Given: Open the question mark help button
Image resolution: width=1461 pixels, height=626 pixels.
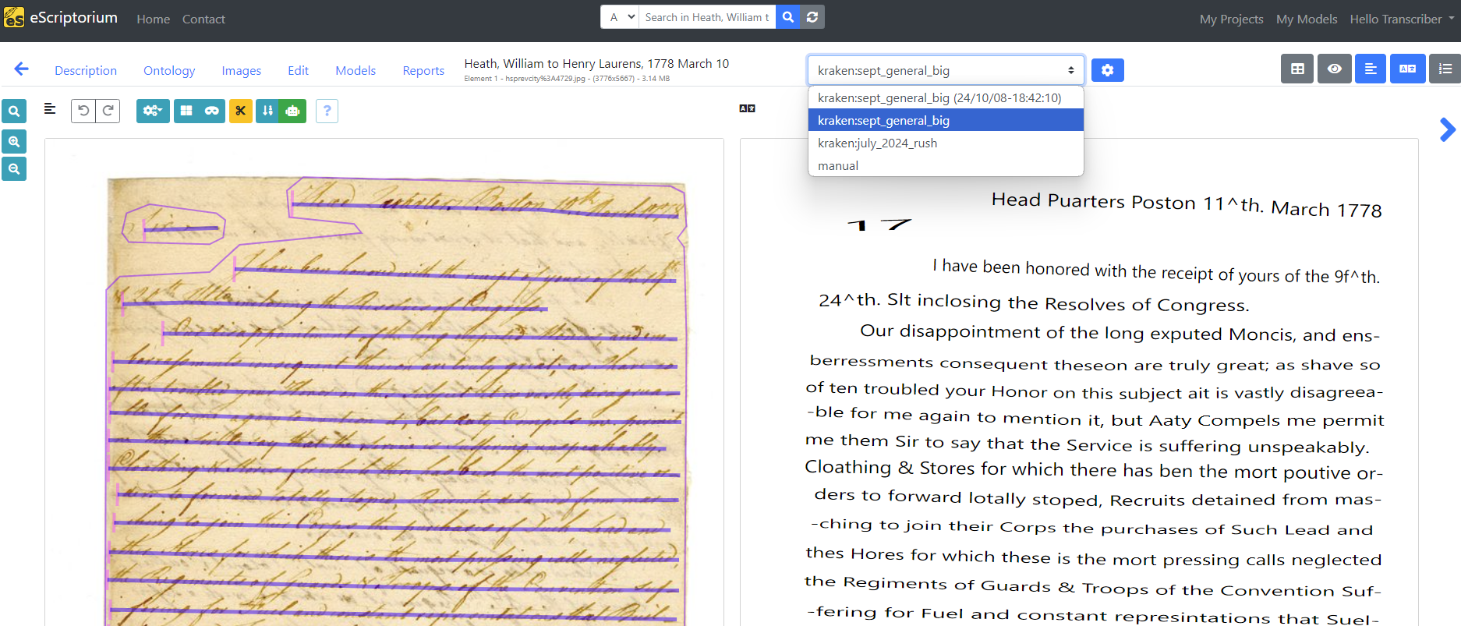Looking at the screenshot, I should pyautogui.click(x=327, y=111).
